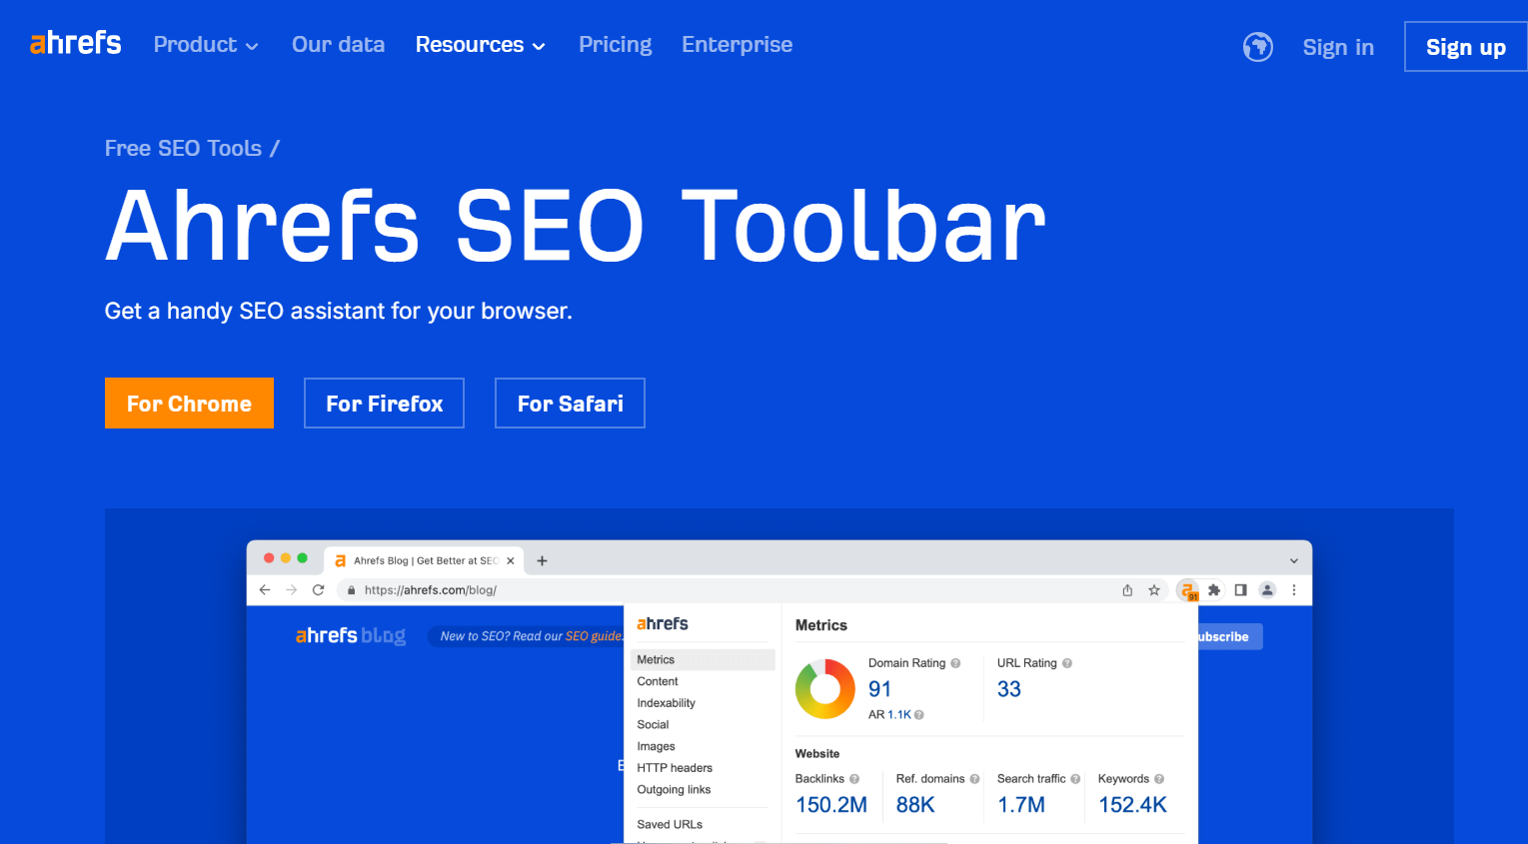Open the browser three-dot menu
The image size is (1528, 844).
coord(1294,590)
